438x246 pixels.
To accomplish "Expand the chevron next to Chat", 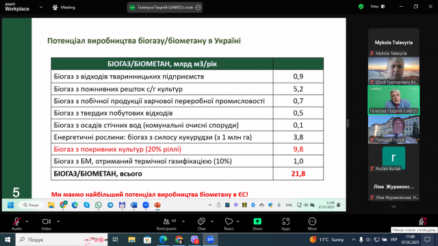I will coord(212,221).
